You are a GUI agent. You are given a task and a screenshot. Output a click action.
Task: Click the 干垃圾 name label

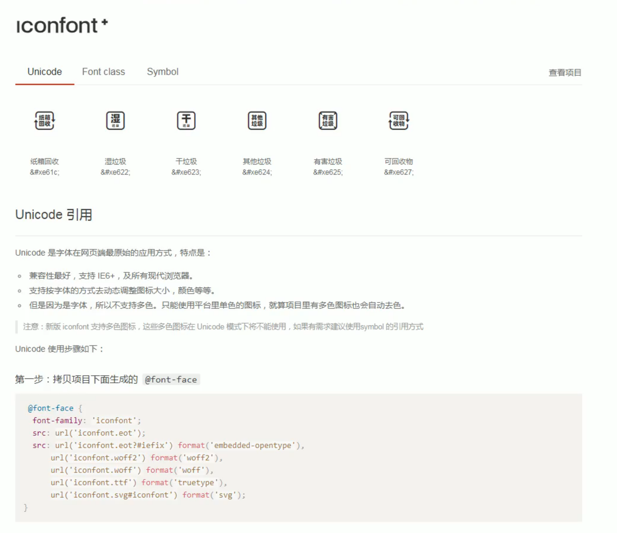click(186, 161)
